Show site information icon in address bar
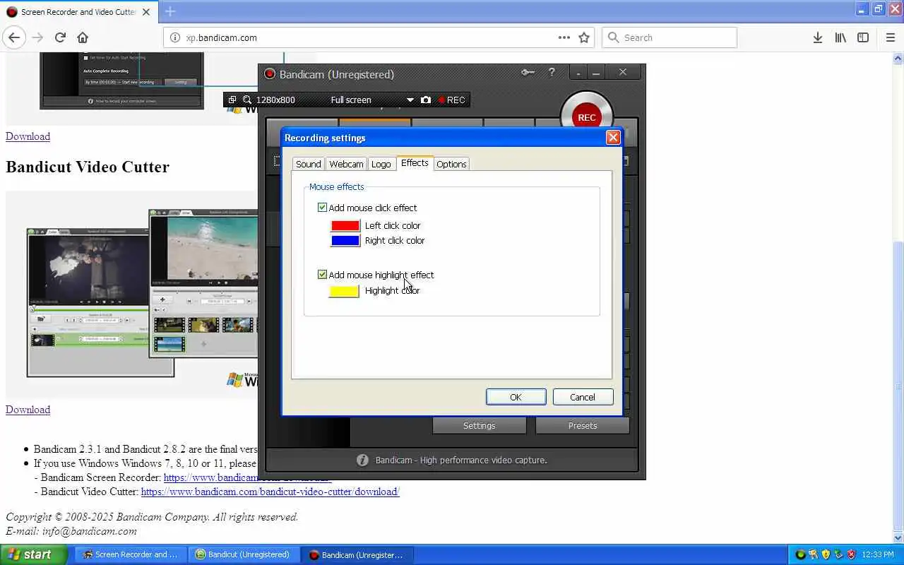The image size is (904, 565). tap(174, 37)
